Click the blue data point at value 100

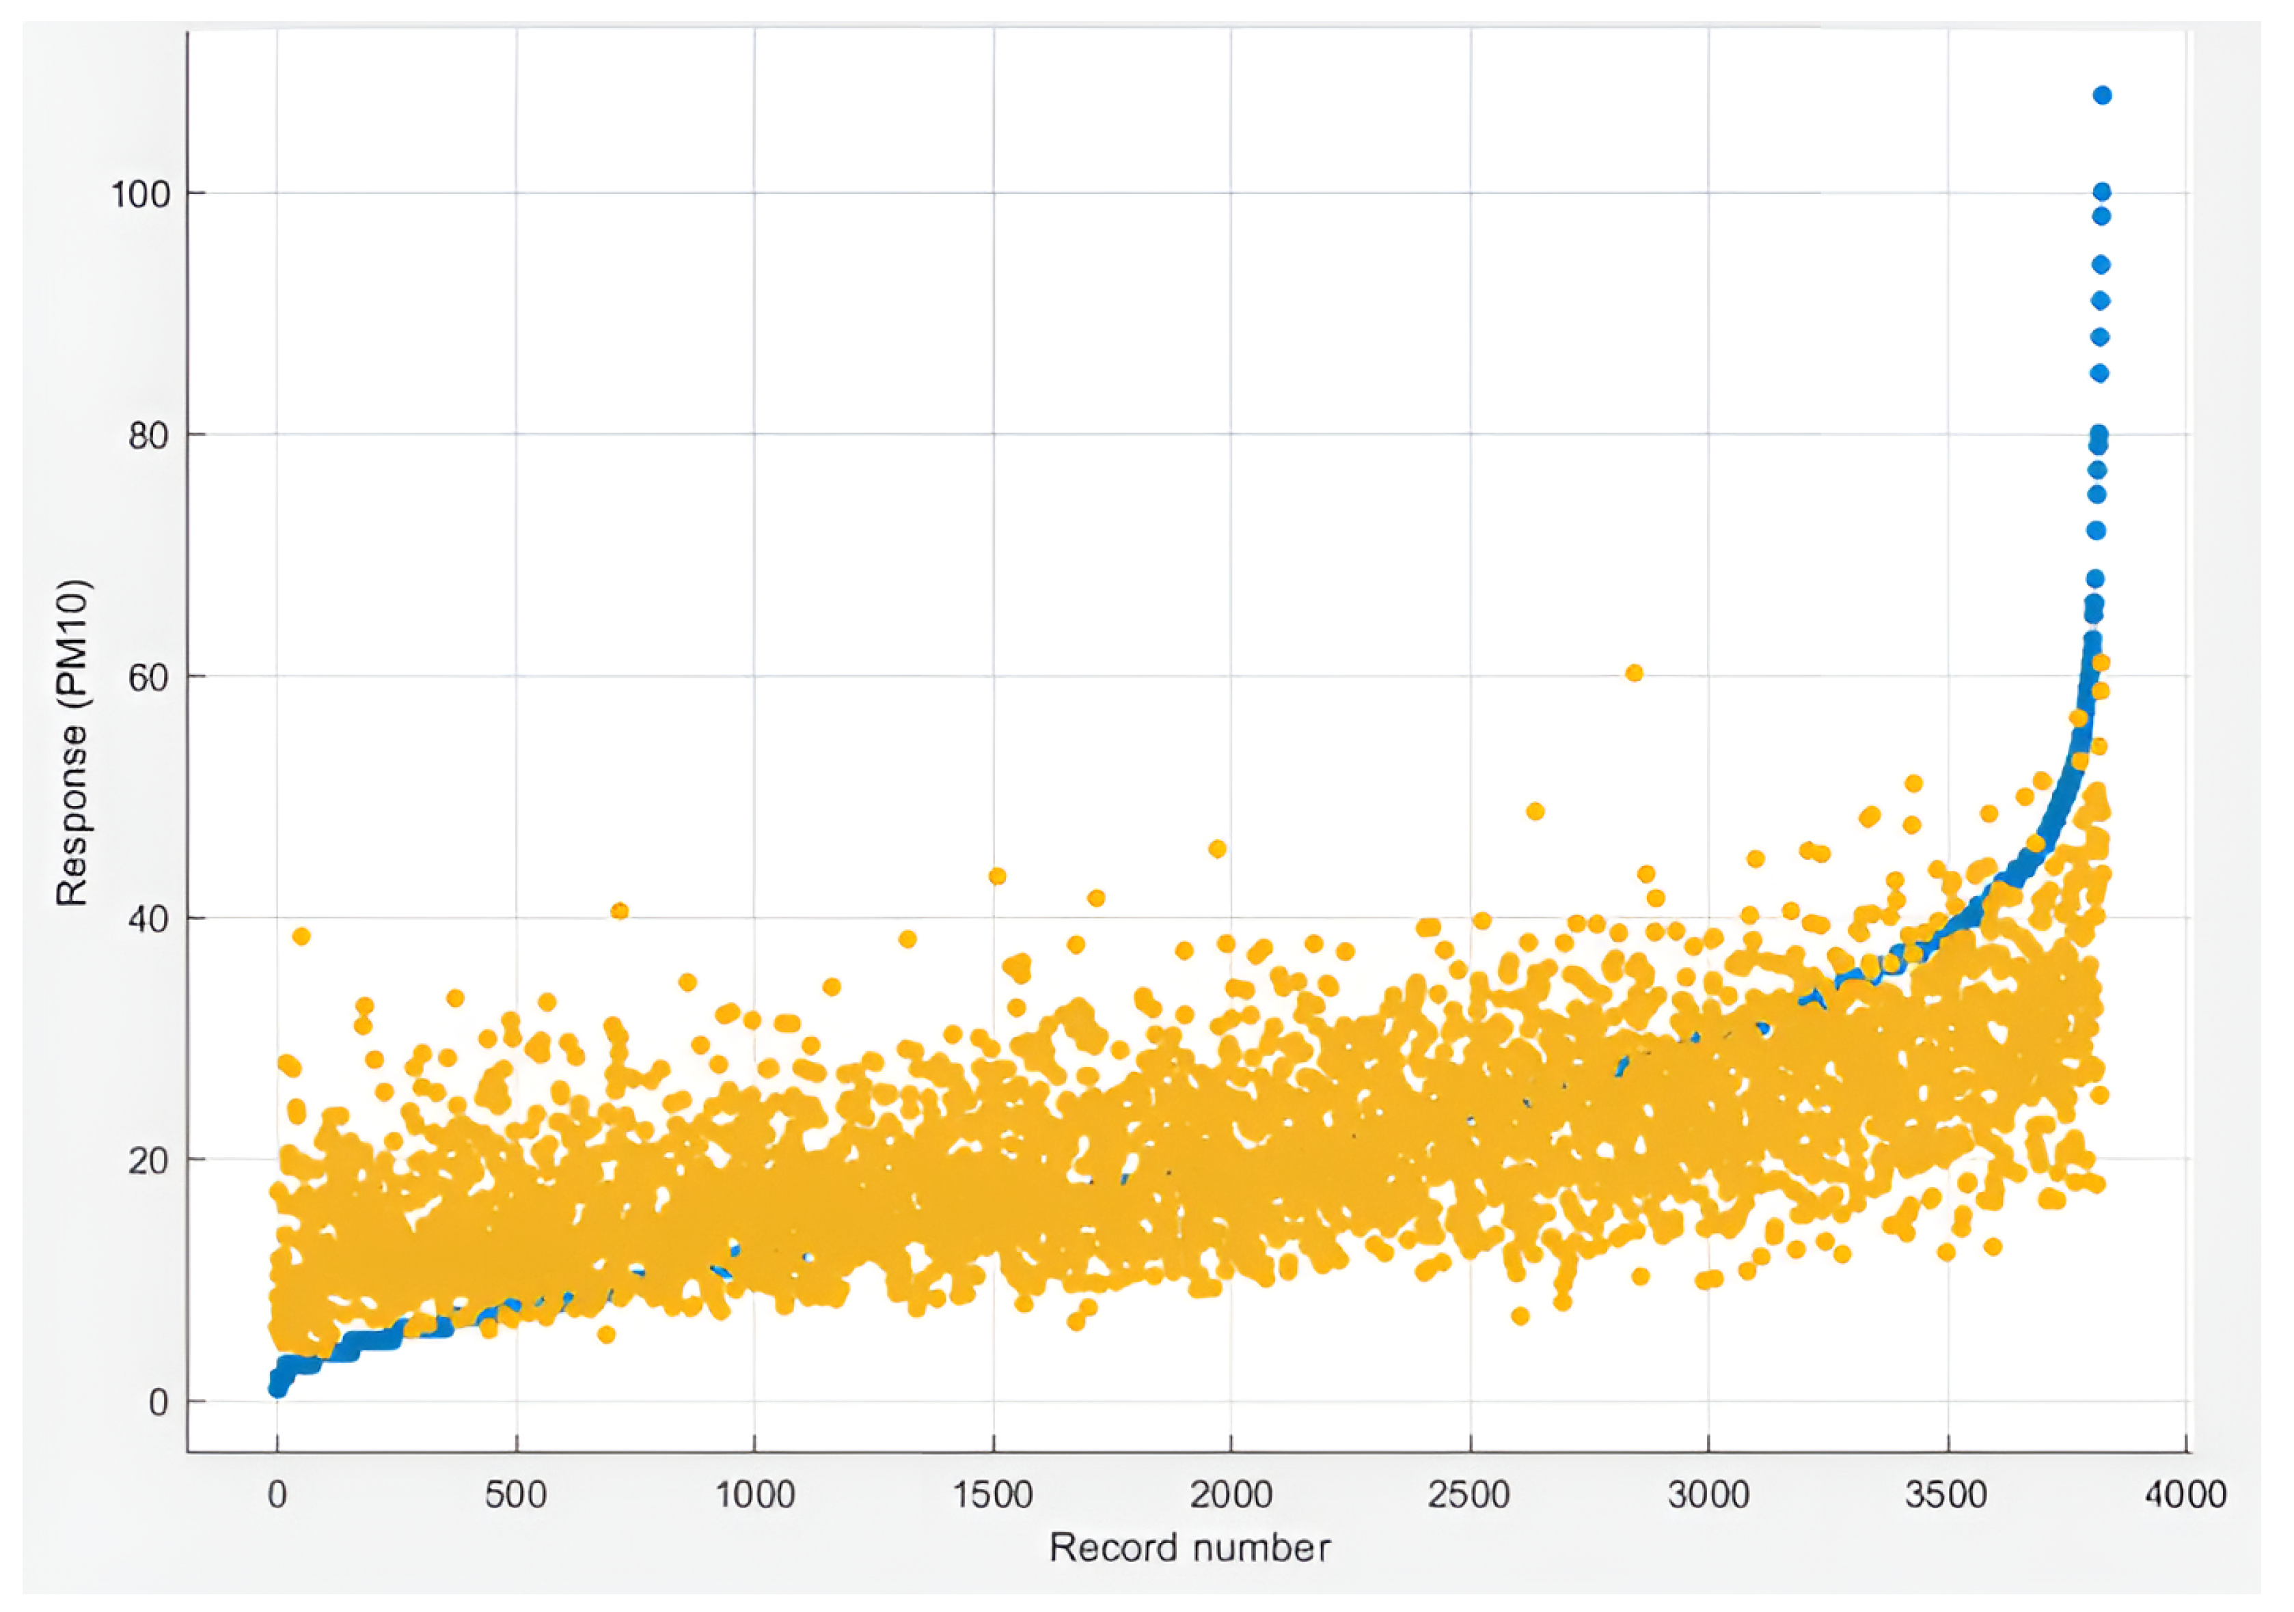click(x=2101, y=192)
